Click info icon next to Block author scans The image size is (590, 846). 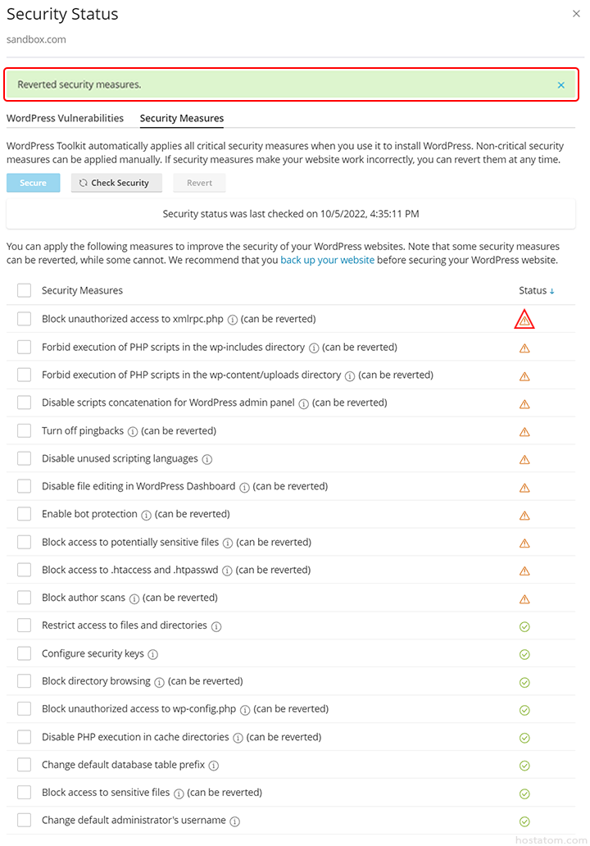pyautogui.click(x=134, y=598)
